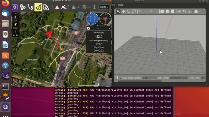Screen dimensions: 209x117
Task: Click Gazebo copy icon
Action: [x=196, y=12]
